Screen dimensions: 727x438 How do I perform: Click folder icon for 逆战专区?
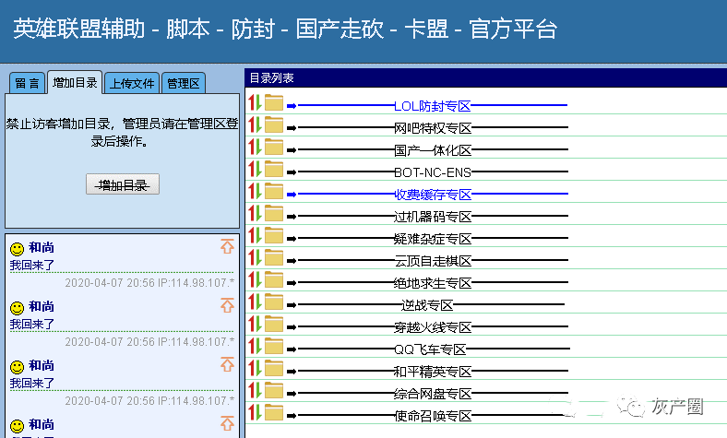tap(274, 302)
